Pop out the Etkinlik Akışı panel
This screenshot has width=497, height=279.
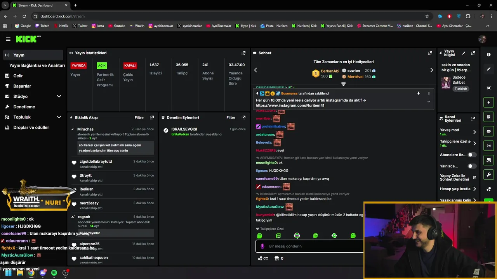[152, 117]
